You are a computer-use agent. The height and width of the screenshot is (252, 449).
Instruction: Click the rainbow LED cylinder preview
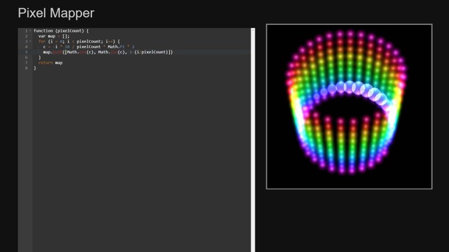(x=349, y=106)
